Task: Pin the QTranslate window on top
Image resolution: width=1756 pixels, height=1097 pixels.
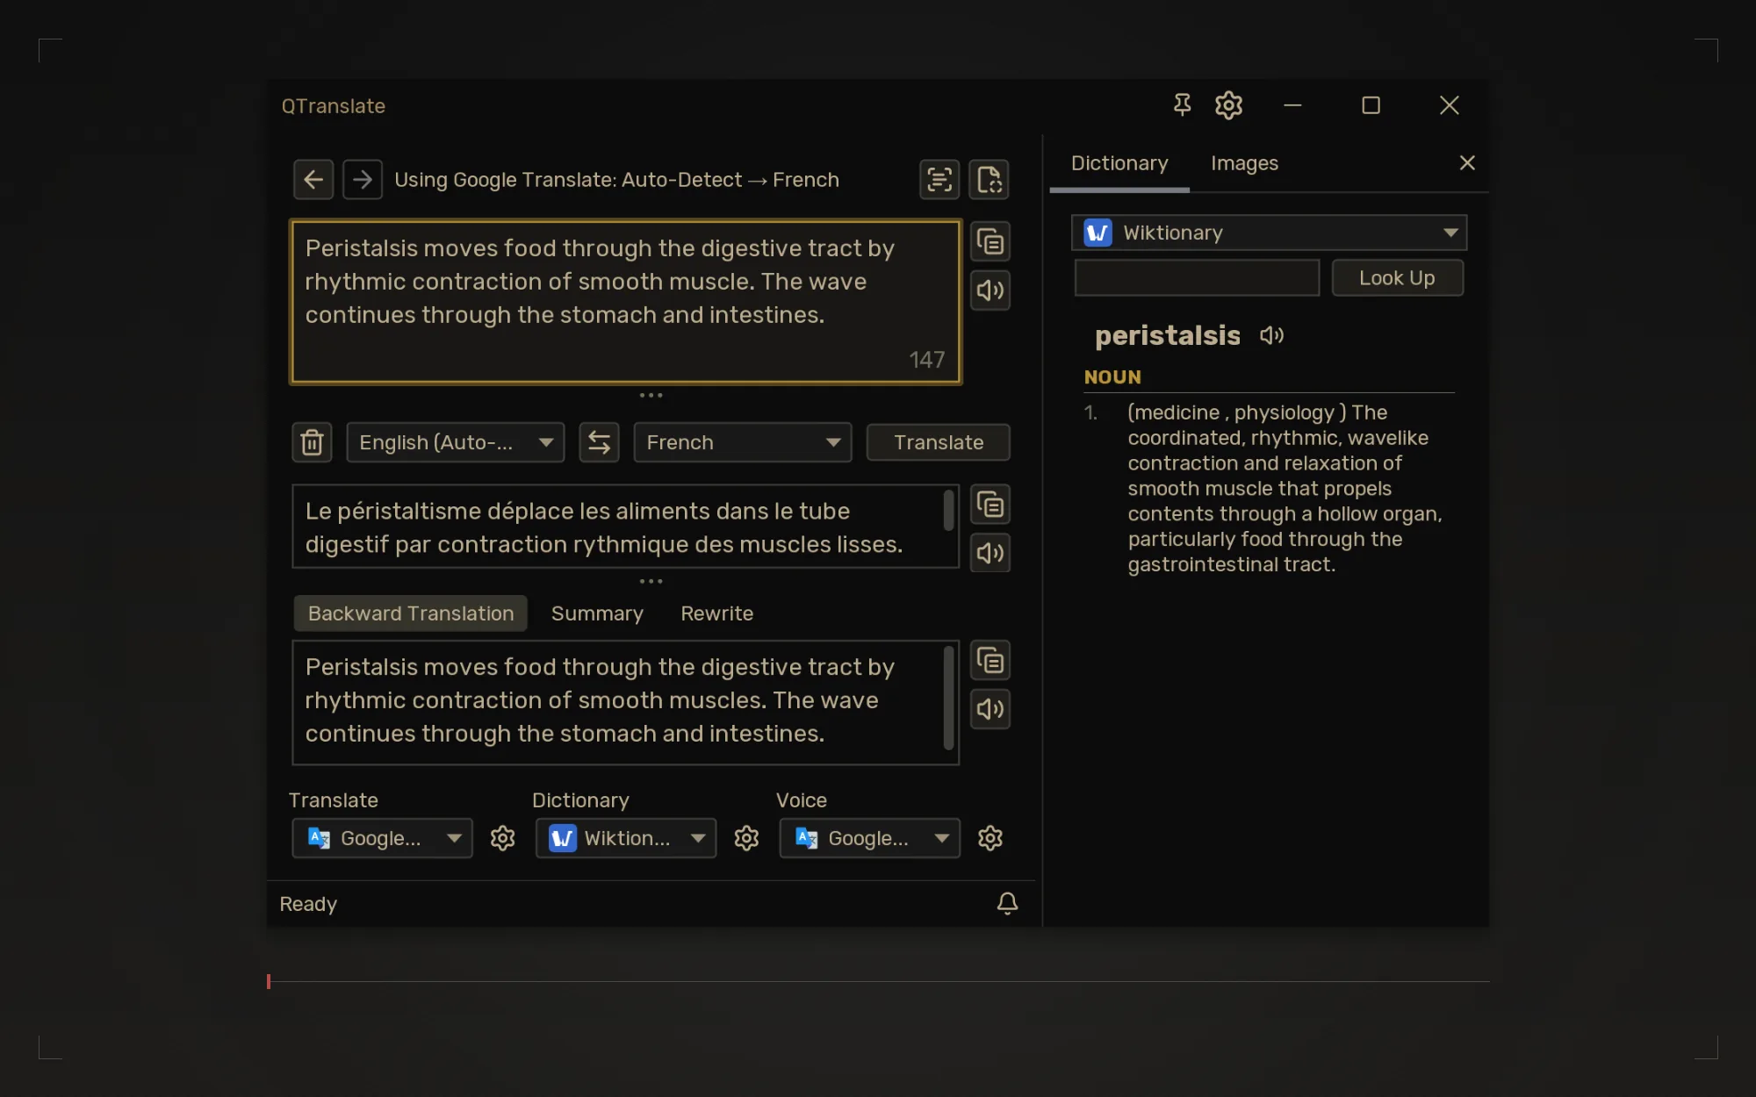Action: tap(1182, 105)
